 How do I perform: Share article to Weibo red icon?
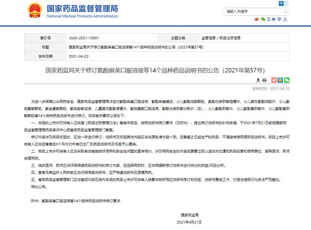(274, 80)
